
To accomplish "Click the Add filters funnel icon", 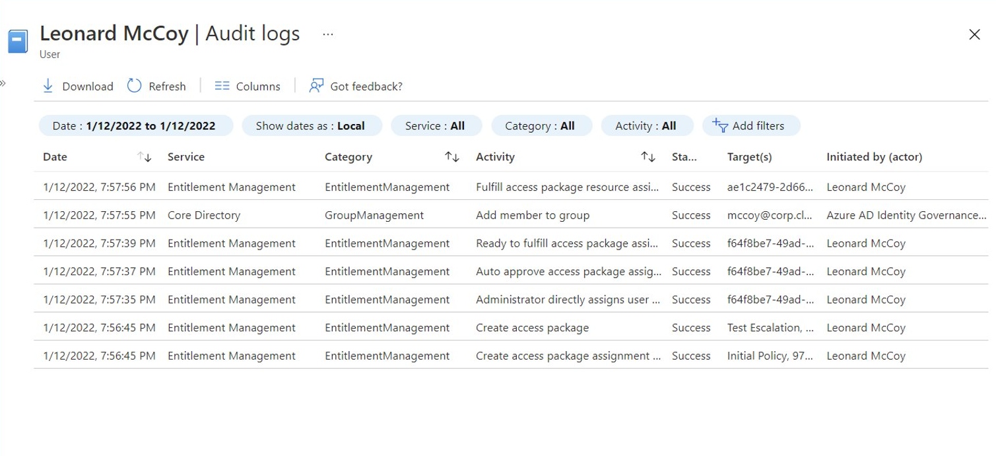I will coord(720,125).
